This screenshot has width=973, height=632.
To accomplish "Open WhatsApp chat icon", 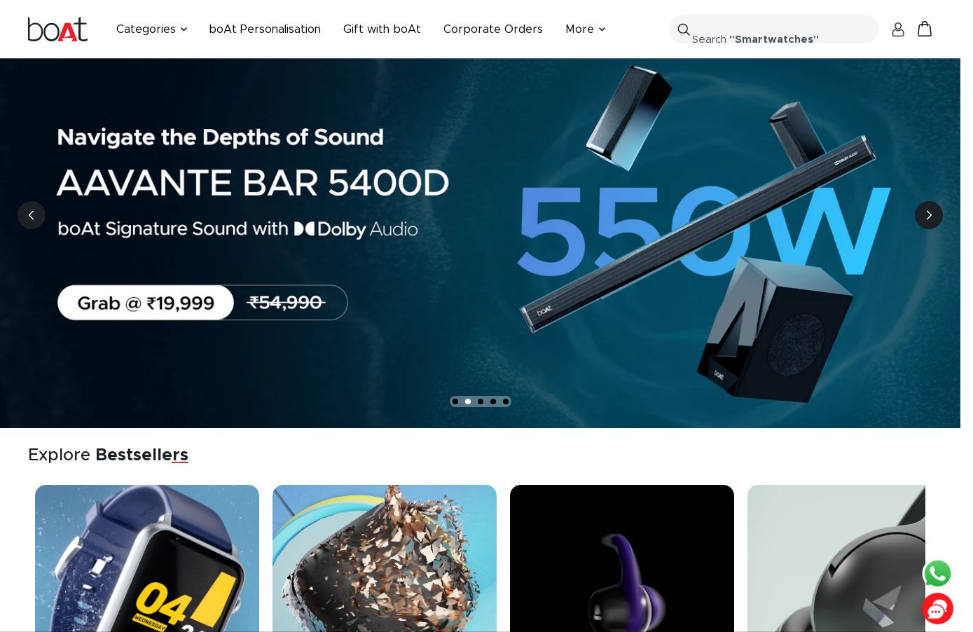I will pos(937,574).
